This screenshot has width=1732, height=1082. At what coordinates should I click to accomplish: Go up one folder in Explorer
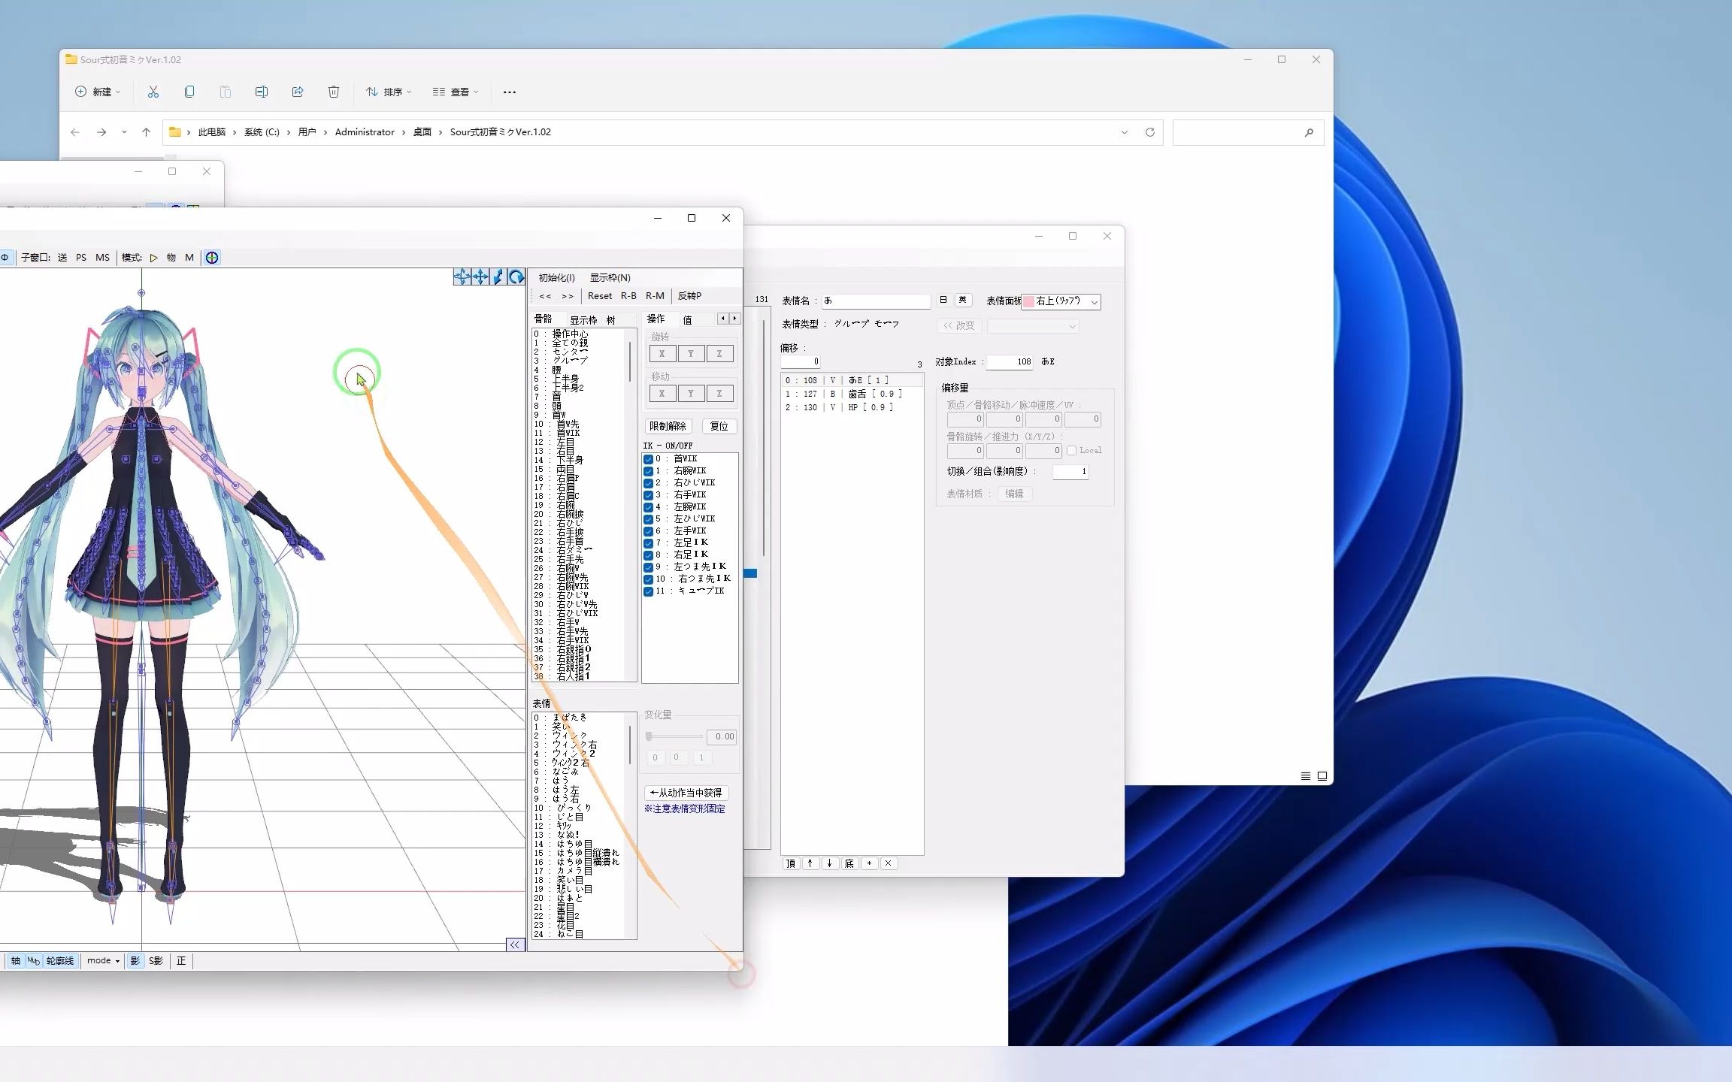(146, 132)
